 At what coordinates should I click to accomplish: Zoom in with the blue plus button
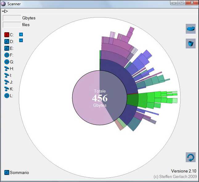21,34
